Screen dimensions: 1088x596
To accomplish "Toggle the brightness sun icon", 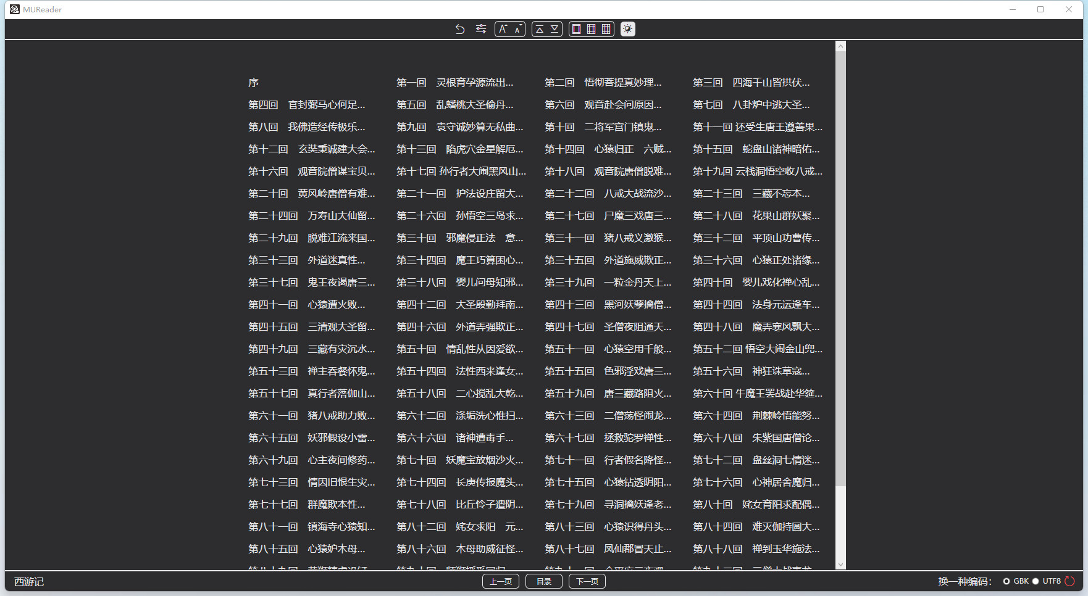I will click(628, 29).
